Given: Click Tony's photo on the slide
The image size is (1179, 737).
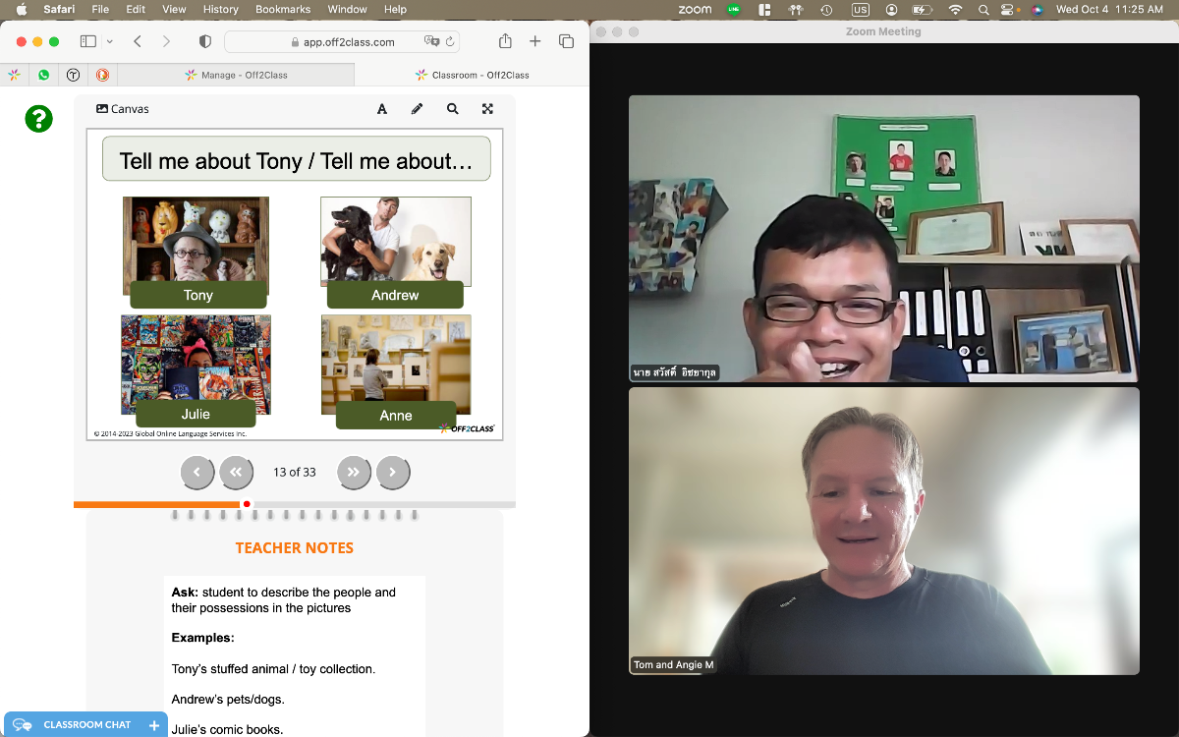Looking at the screenshot, I should click(196, 239).
